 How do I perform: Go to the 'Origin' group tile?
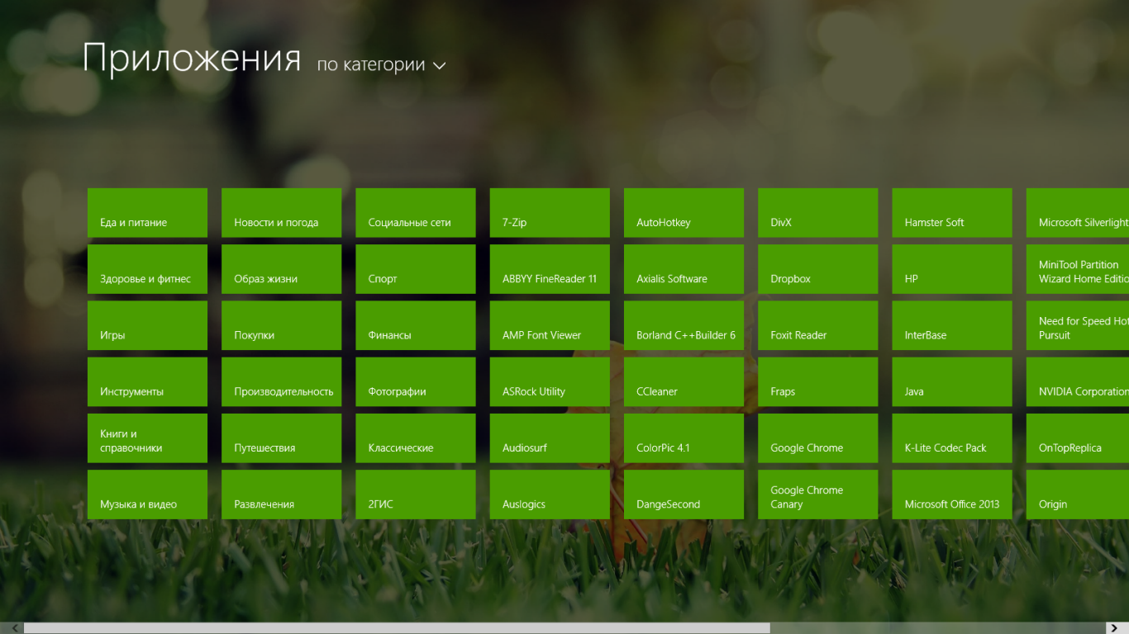[x=1078, y=494]
